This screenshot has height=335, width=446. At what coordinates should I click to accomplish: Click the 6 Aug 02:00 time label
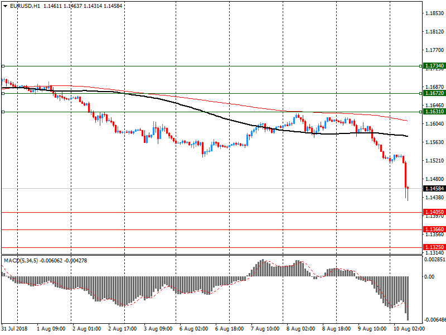[x=193, y=329]
